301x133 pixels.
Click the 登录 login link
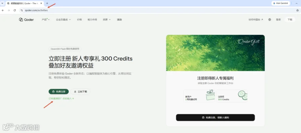coord(278,20)
